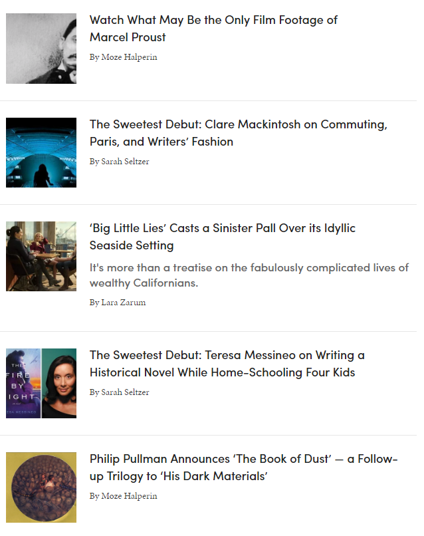Click the woman's portrait beside the book cover
The height and width of the screenshot is (536, 424).
pos(59,383)
